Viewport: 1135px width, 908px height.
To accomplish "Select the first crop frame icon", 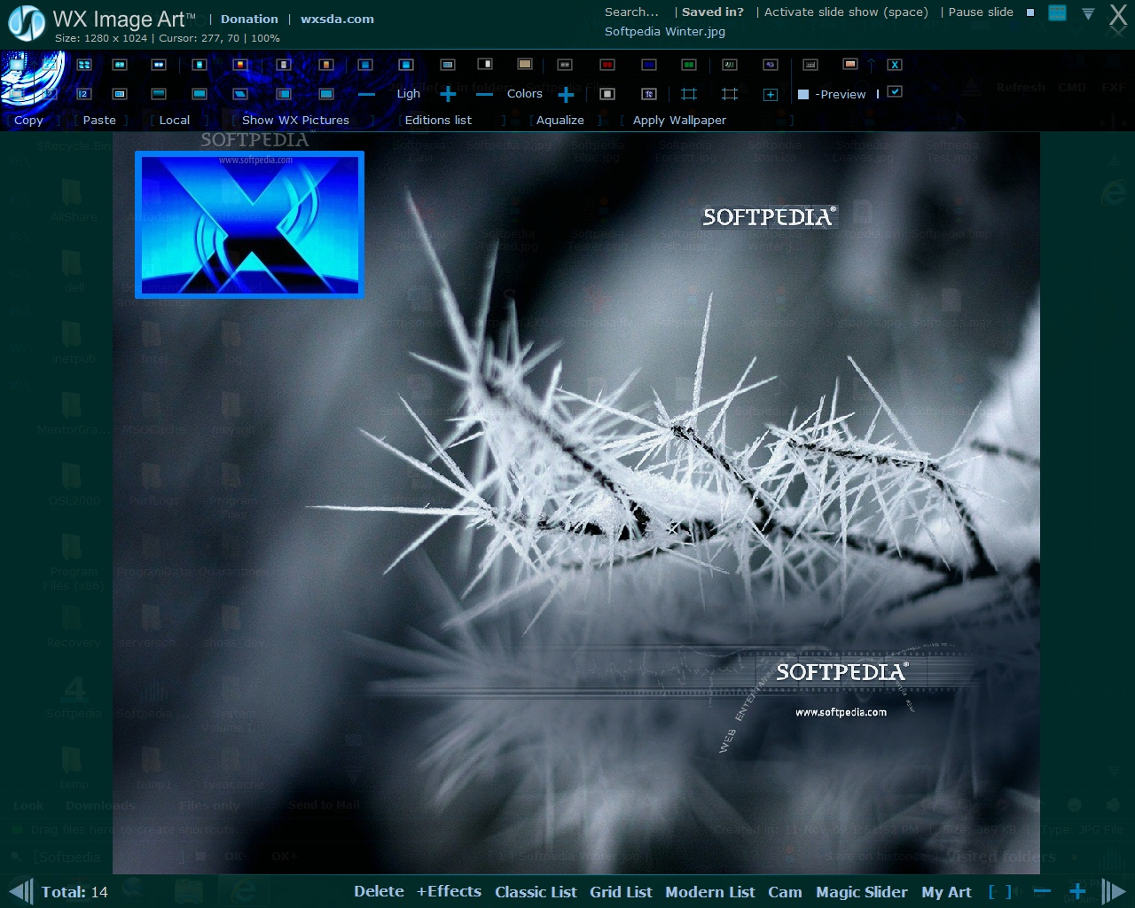I will click(689, 94).
